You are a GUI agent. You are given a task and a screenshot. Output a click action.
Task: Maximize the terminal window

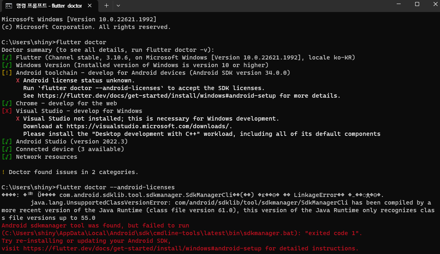coord(417,4)
